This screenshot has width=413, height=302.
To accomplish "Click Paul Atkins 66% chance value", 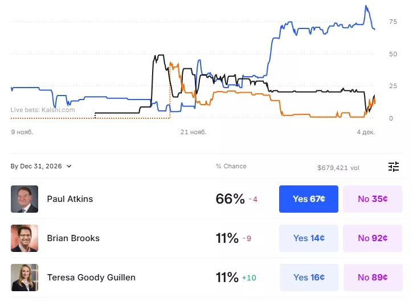I will point(230,199).
